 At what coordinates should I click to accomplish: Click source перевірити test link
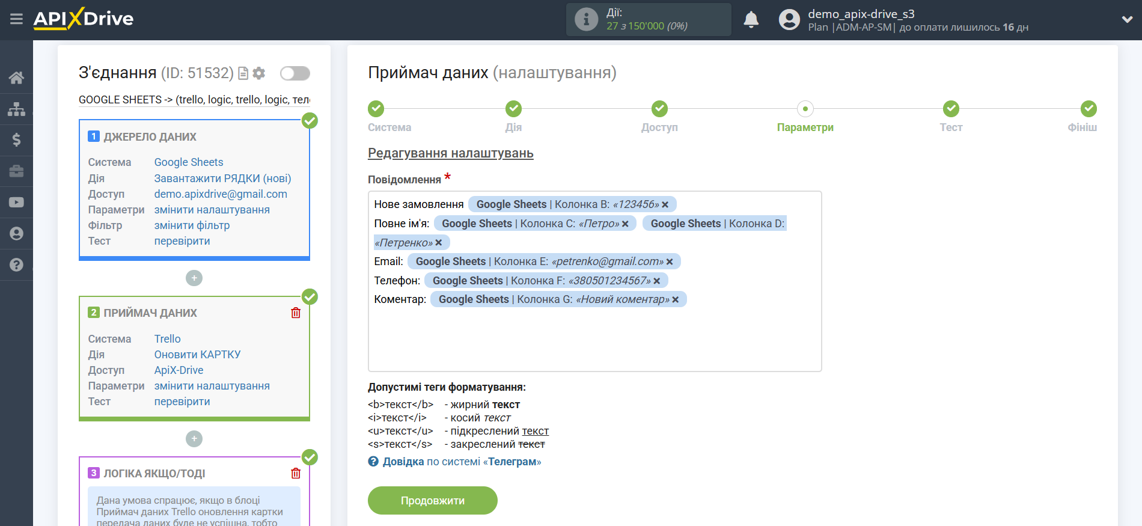click(x=182, y=241)
